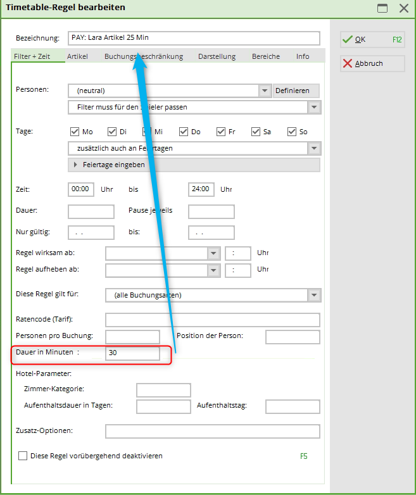This screenshot has width=416, height=495.
Task: Click the Bezeichnung text field
Action: tap(194, 38)
